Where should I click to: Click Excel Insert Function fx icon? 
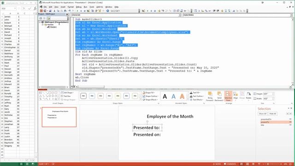pos(35,8)
